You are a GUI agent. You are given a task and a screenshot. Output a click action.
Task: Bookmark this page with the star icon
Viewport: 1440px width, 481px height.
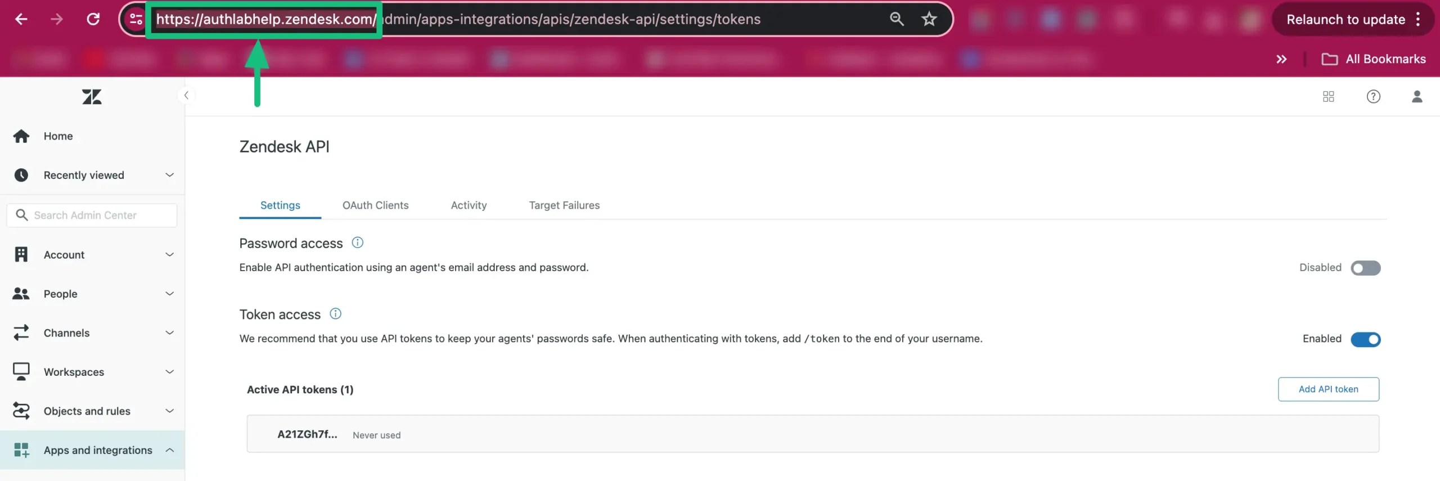[x=929, y=19]
